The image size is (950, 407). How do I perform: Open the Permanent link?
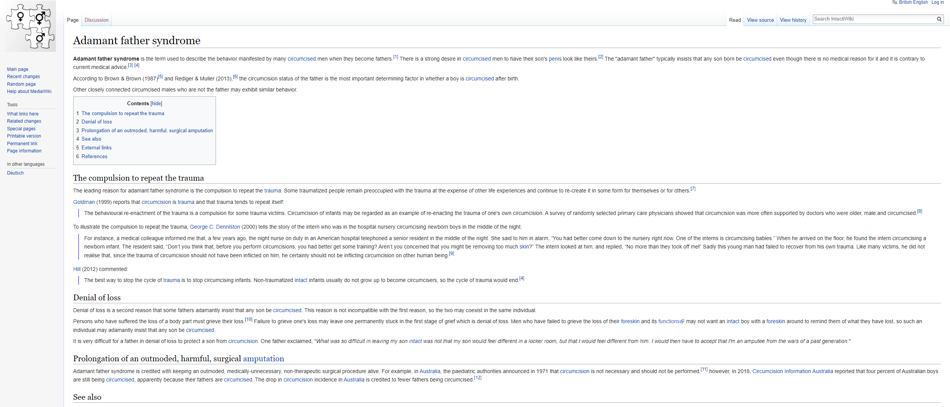22,144
